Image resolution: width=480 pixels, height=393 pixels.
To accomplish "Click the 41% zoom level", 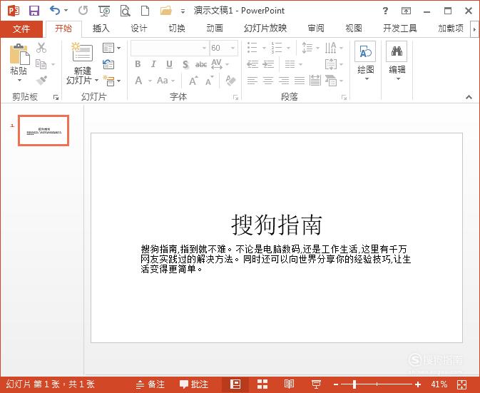I will (x=439, y=384).
